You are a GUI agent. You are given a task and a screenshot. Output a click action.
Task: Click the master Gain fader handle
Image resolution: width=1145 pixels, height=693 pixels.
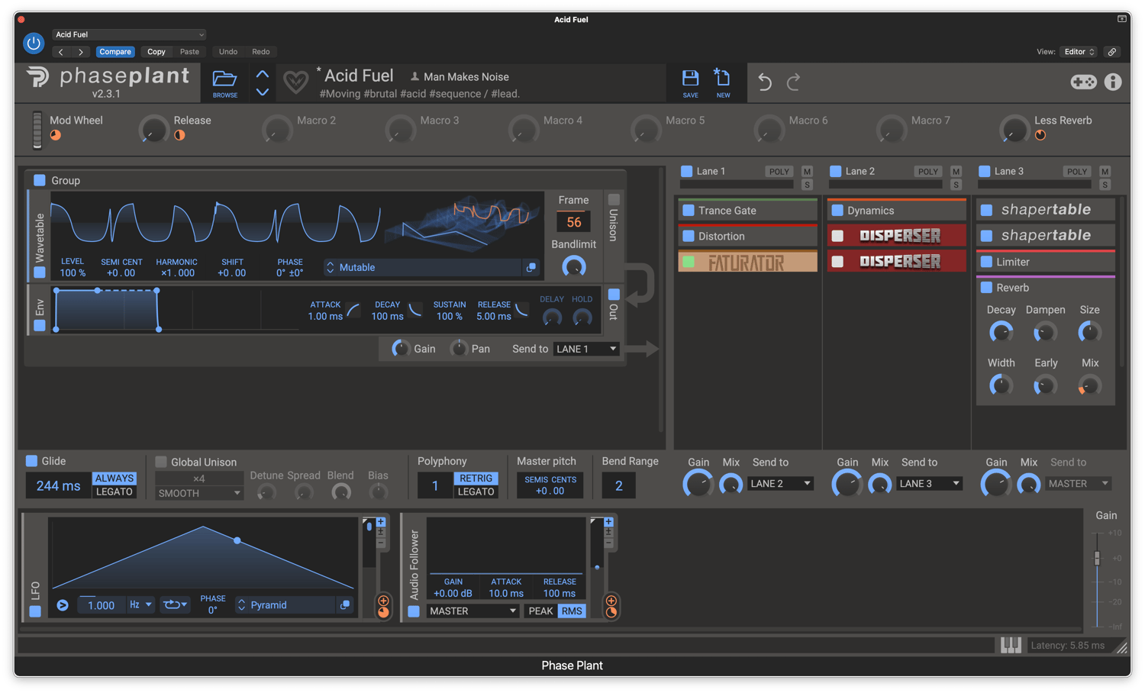point(1097,558)
